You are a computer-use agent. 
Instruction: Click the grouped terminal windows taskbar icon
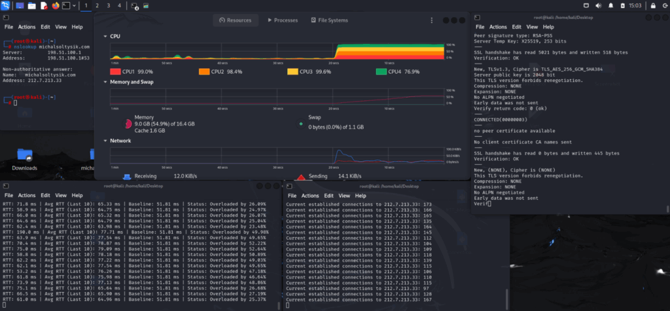(134, 6)
